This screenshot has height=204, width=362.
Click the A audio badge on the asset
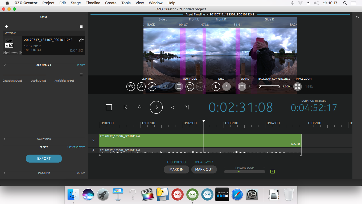tap(7, 46)
